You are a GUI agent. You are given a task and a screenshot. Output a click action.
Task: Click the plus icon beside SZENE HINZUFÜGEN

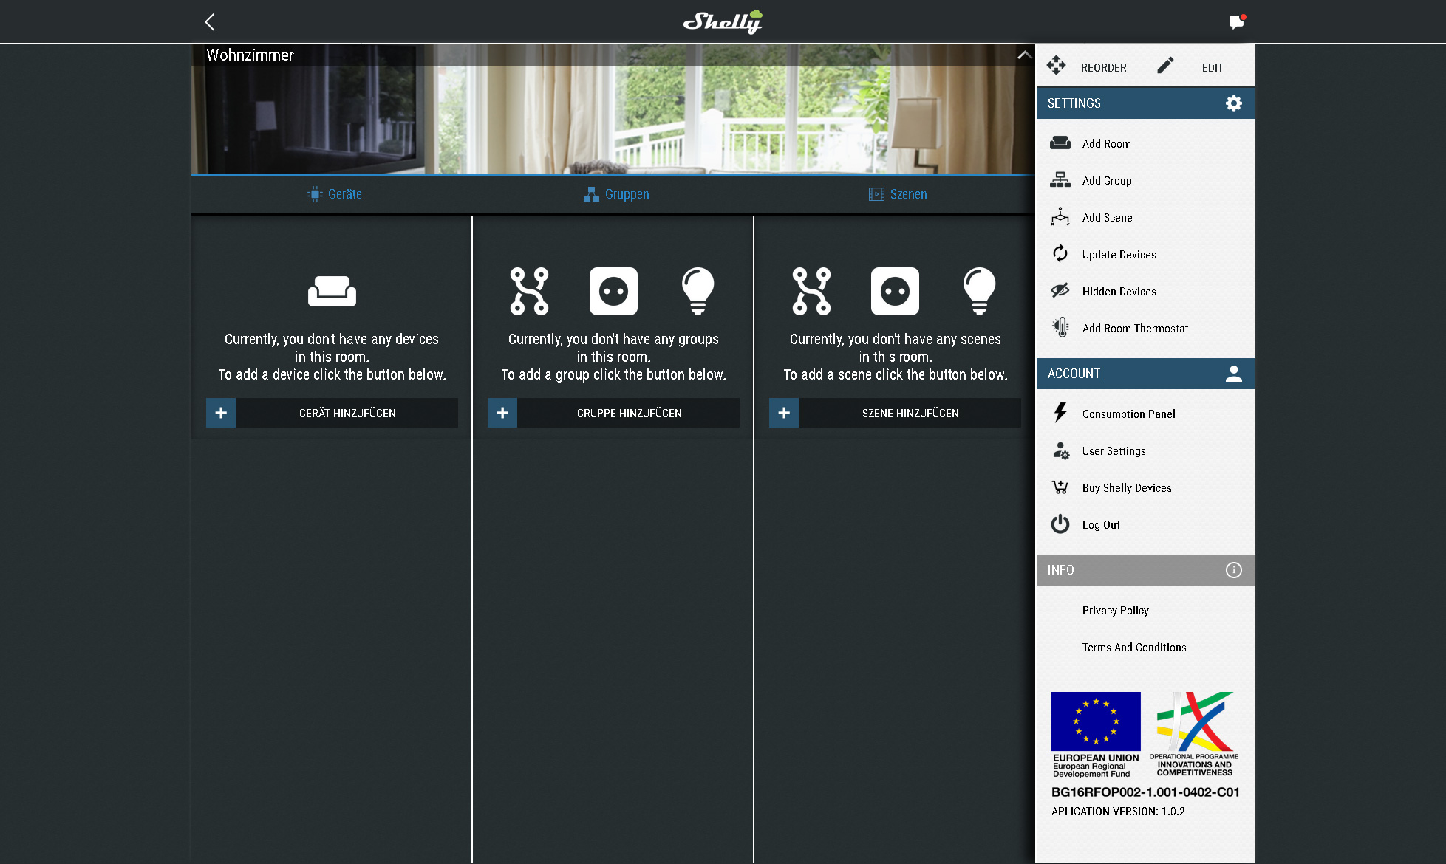(784, 413)
